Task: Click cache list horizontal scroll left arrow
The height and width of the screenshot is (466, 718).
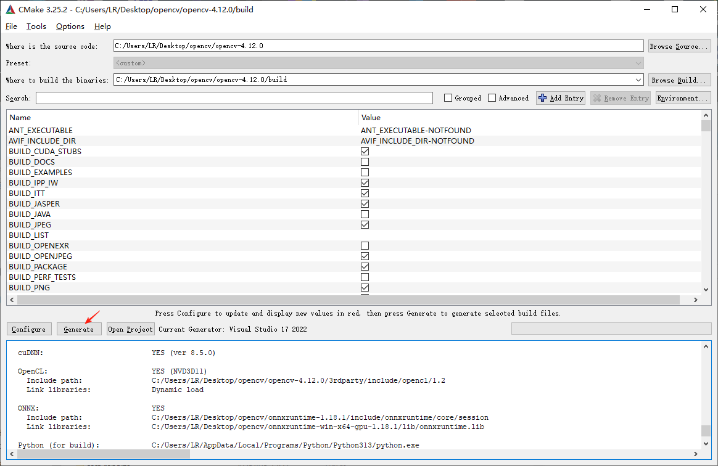Action: coord(12,300)
